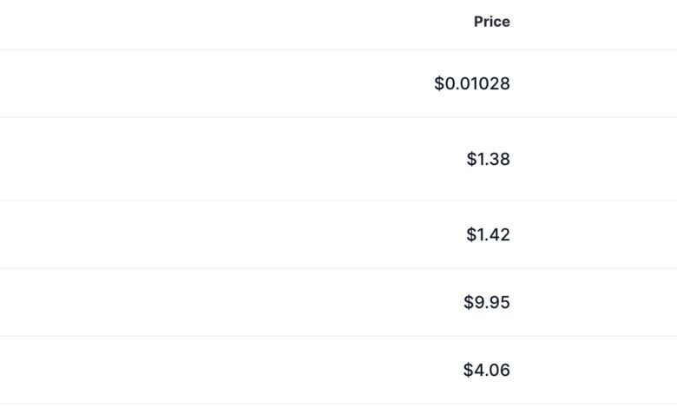Click blank space right of $4.06
The image size is (677, 408).
pos(599,370)
